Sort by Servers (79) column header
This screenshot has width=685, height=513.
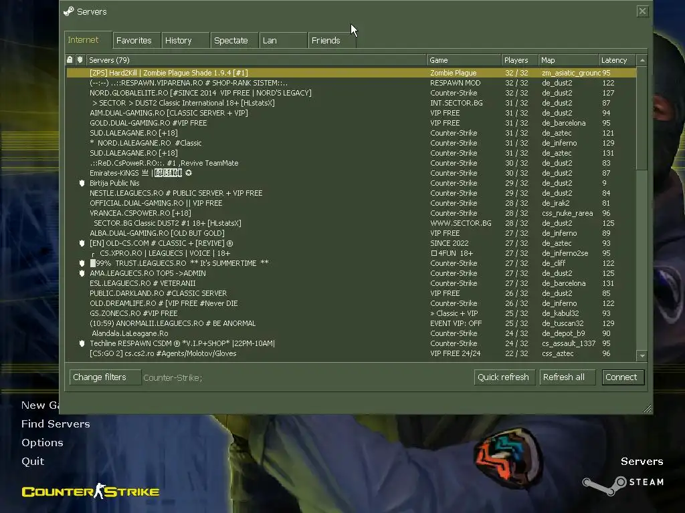pyautogui.click(x=256, y=60)
